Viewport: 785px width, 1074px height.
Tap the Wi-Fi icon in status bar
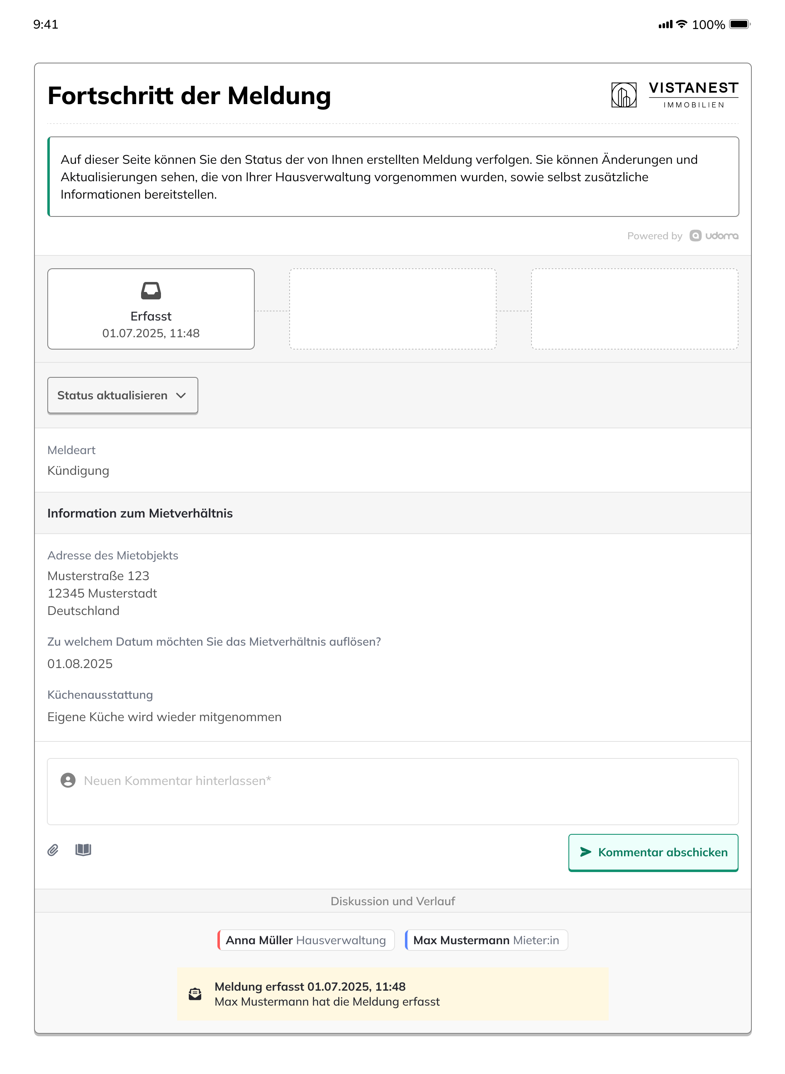point(681,24)
